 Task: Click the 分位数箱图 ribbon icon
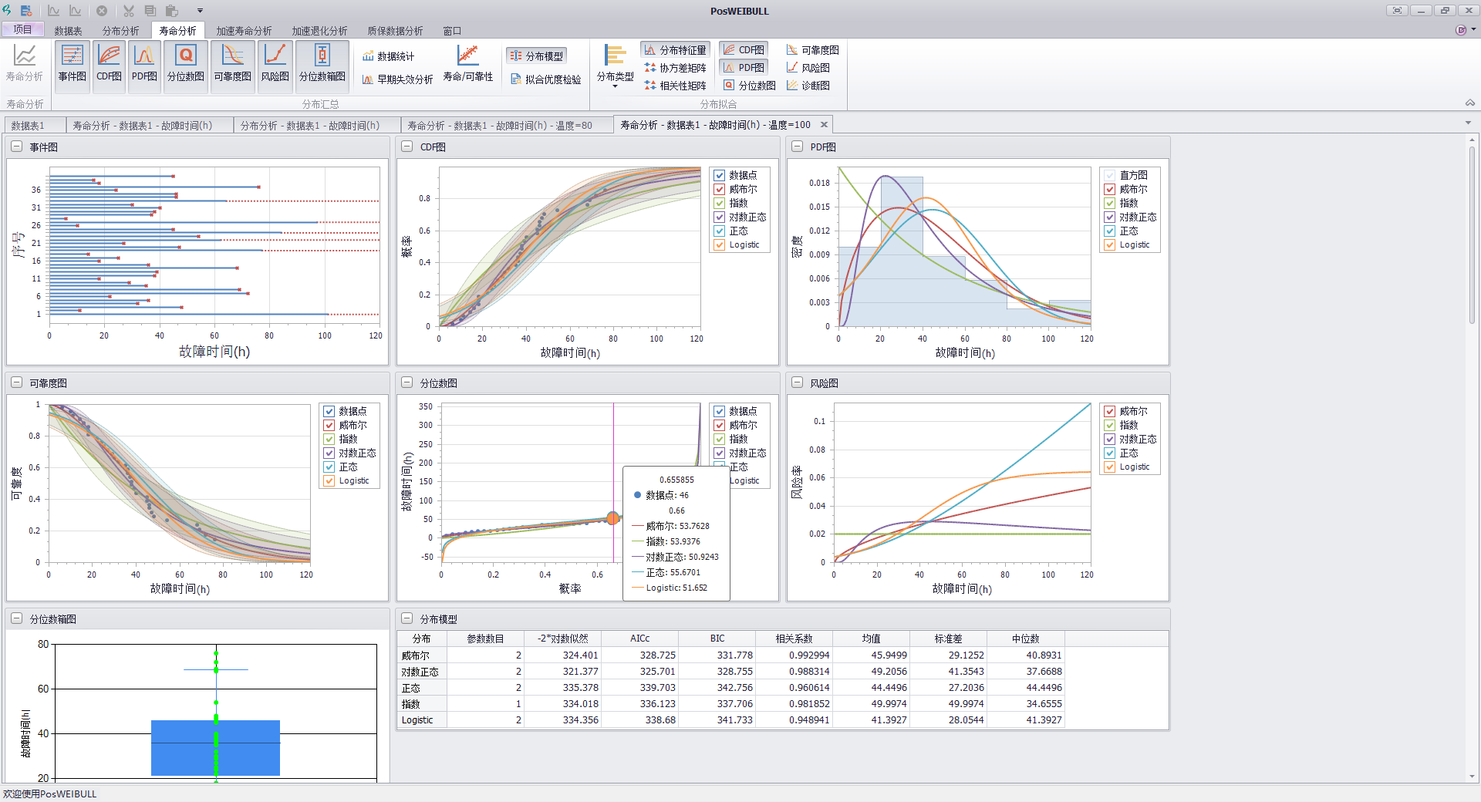[x=322, y=65]
